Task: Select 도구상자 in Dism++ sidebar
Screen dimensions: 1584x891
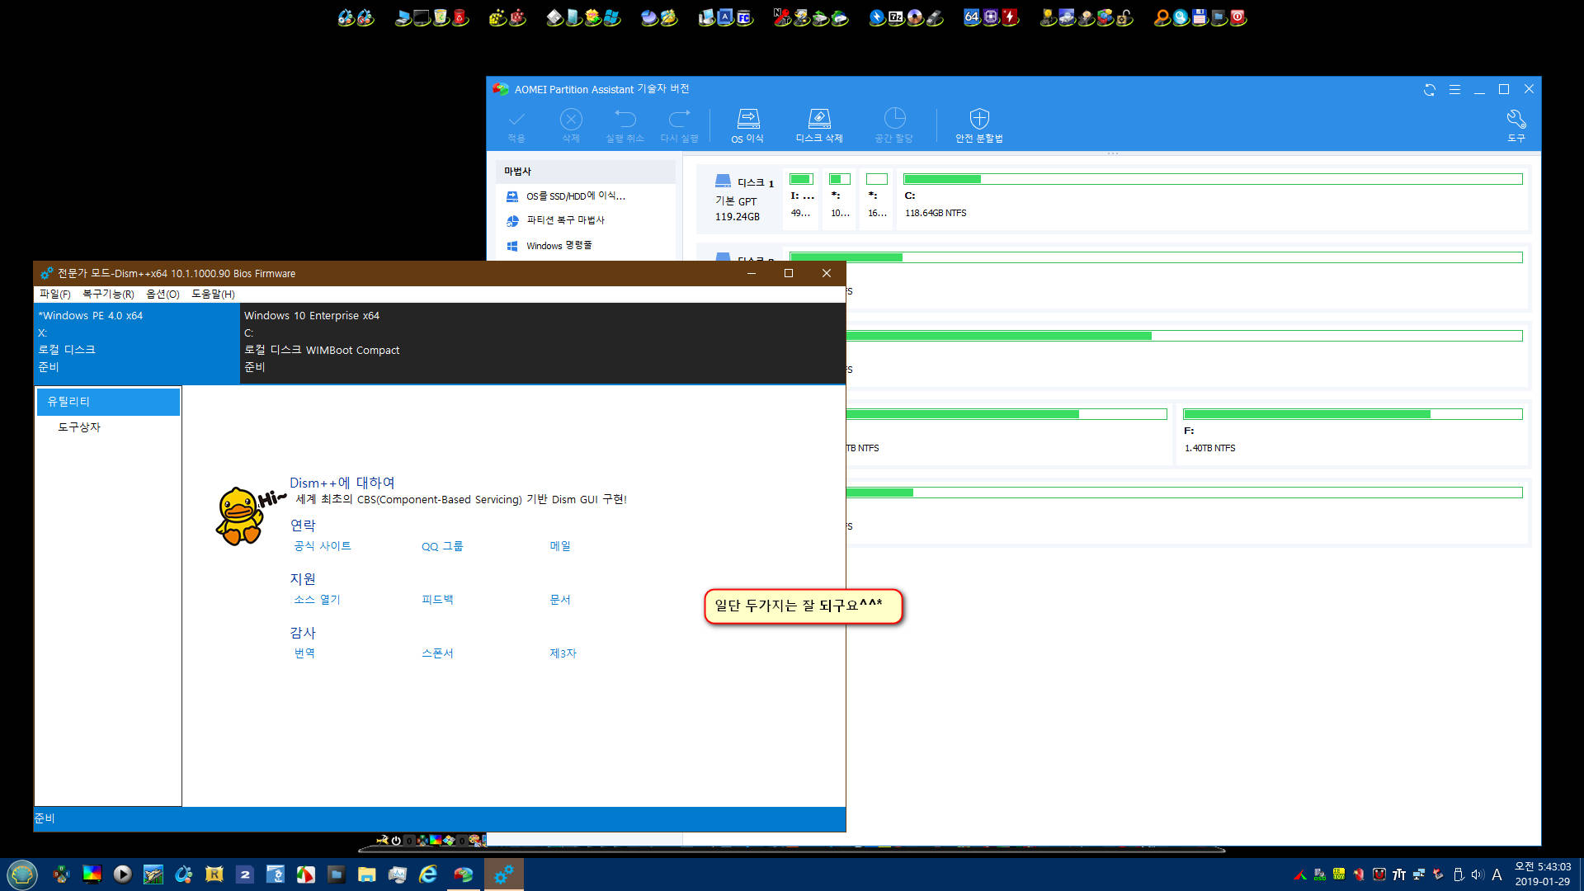Action: click(79, 427)
